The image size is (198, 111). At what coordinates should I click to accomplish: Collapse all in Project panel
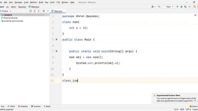(x=39, y=11)
